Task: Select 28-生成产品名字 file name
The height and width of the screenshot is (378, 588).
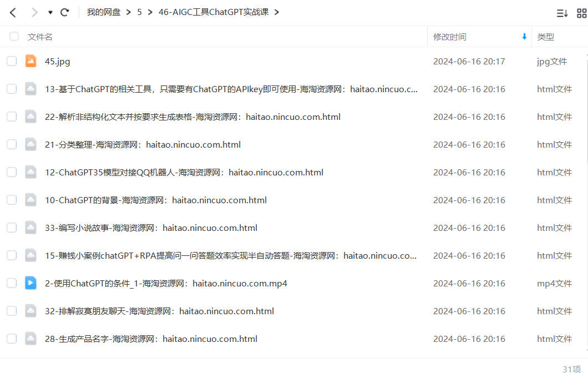Action: (x=151, y=339)
